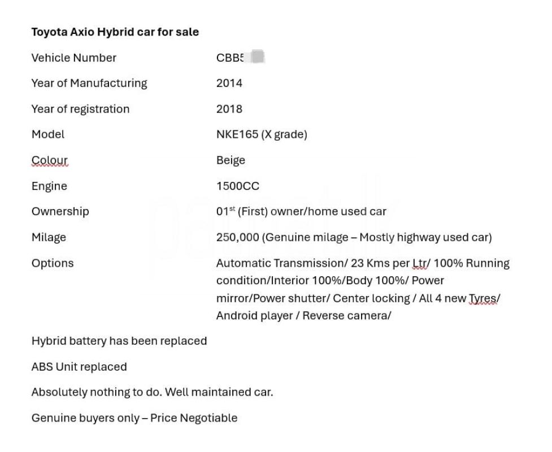Click the 'Ownership' label
The height and width of the screenshot is (452, 552).
click(x=60, y=211)
